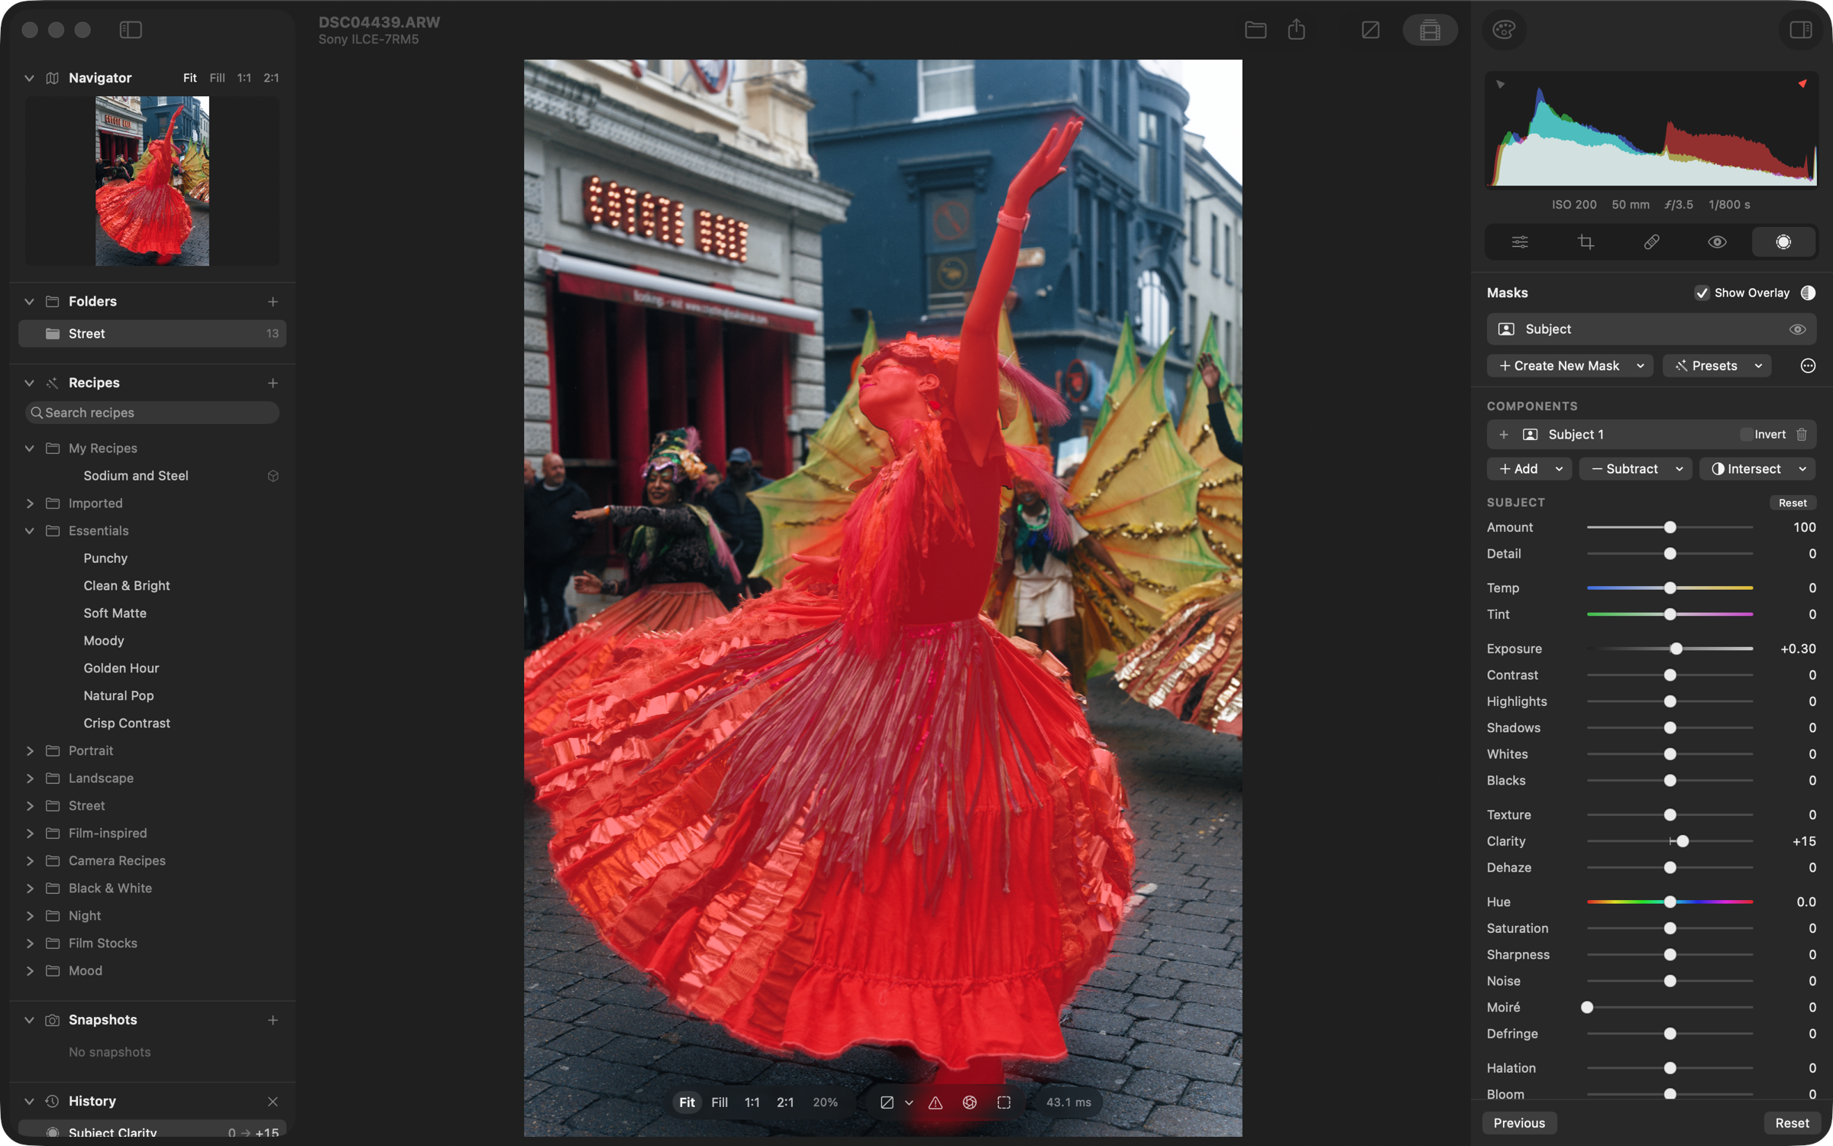Click the mask overlay color circle icon
Image resolution: width=1833 pixels, height=1146 pixels.
coord(1808,293)
